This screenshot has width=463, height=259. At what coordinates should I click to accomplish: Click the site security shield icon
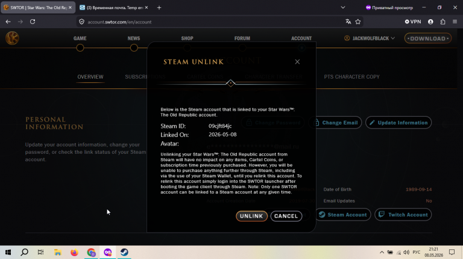[82, 22]
